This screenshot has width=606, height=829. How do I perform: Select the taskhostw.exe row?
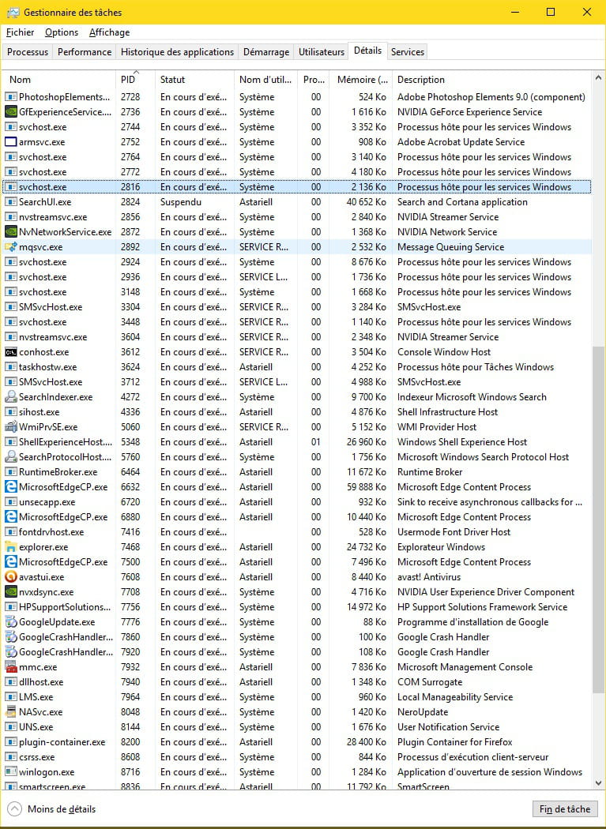pyautogui.click(x=296, y=367)
